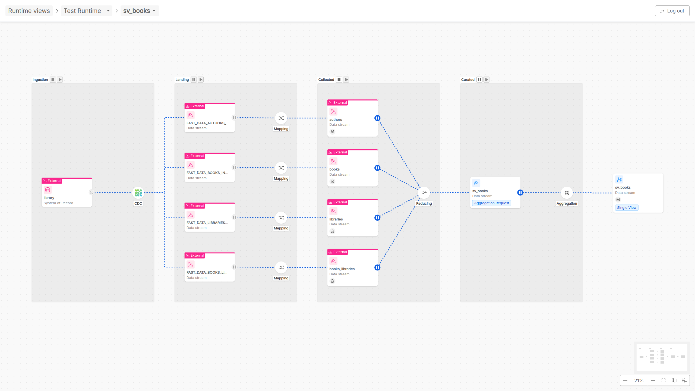Click the Single View icon on sv_books output

(627, 208)
